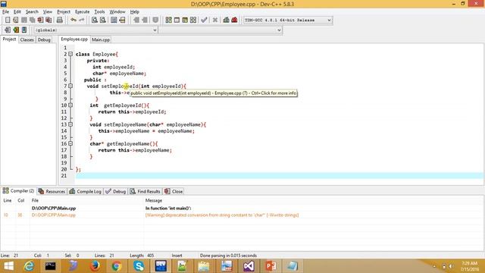485x273 pixels.
Task: Click the Unindent toolbar icon
Action: coord(145,20)
